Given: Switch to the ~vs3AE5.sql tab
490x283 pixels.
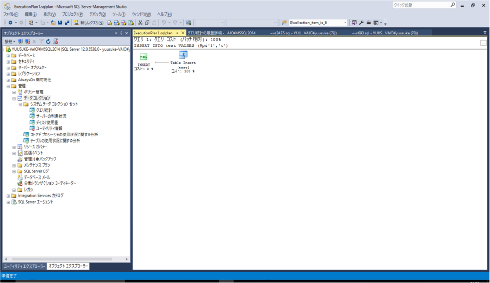Looking at the screenshot, I should tap(303, 33).
